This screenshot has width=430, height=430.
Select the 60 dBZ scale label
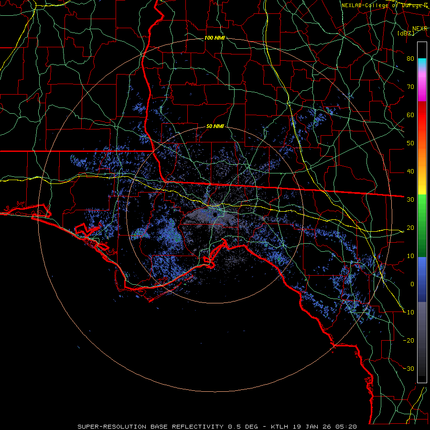(410, 115)
